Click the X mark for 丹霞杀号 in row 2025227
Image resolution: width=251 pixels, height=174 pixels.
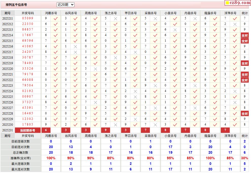tap(195, 108)
